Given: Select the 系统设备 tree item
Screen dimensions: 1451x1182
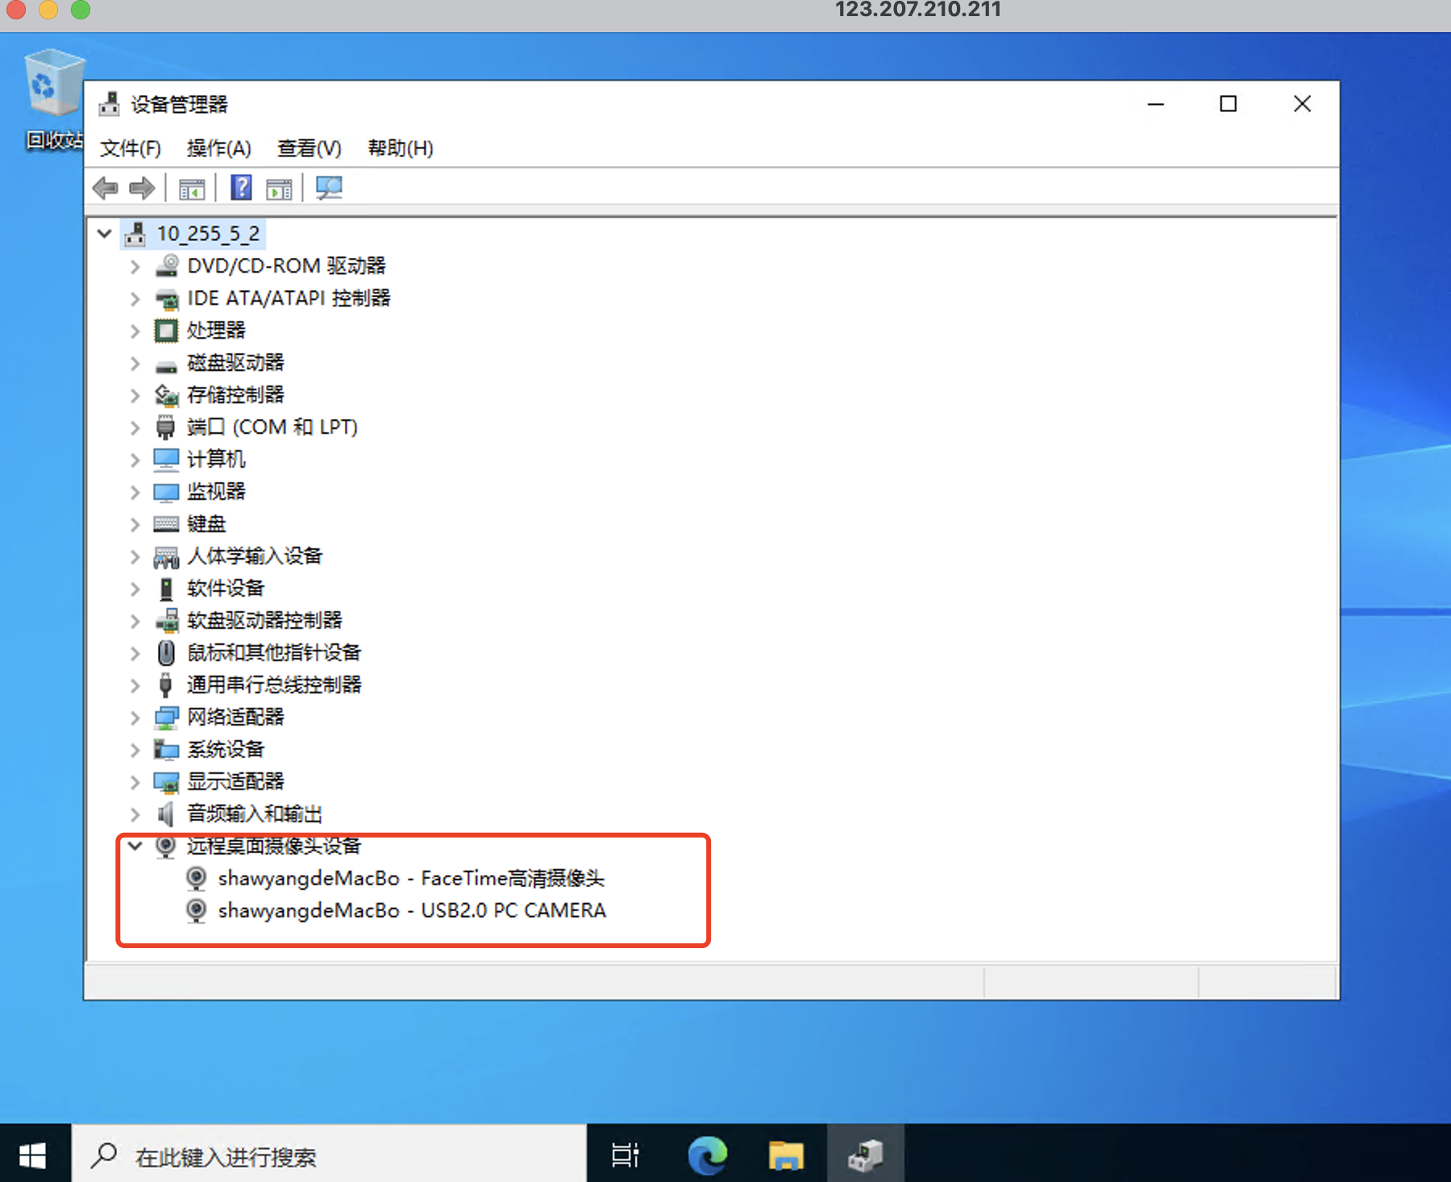Looking at the screenshot, I should [226, 750].
